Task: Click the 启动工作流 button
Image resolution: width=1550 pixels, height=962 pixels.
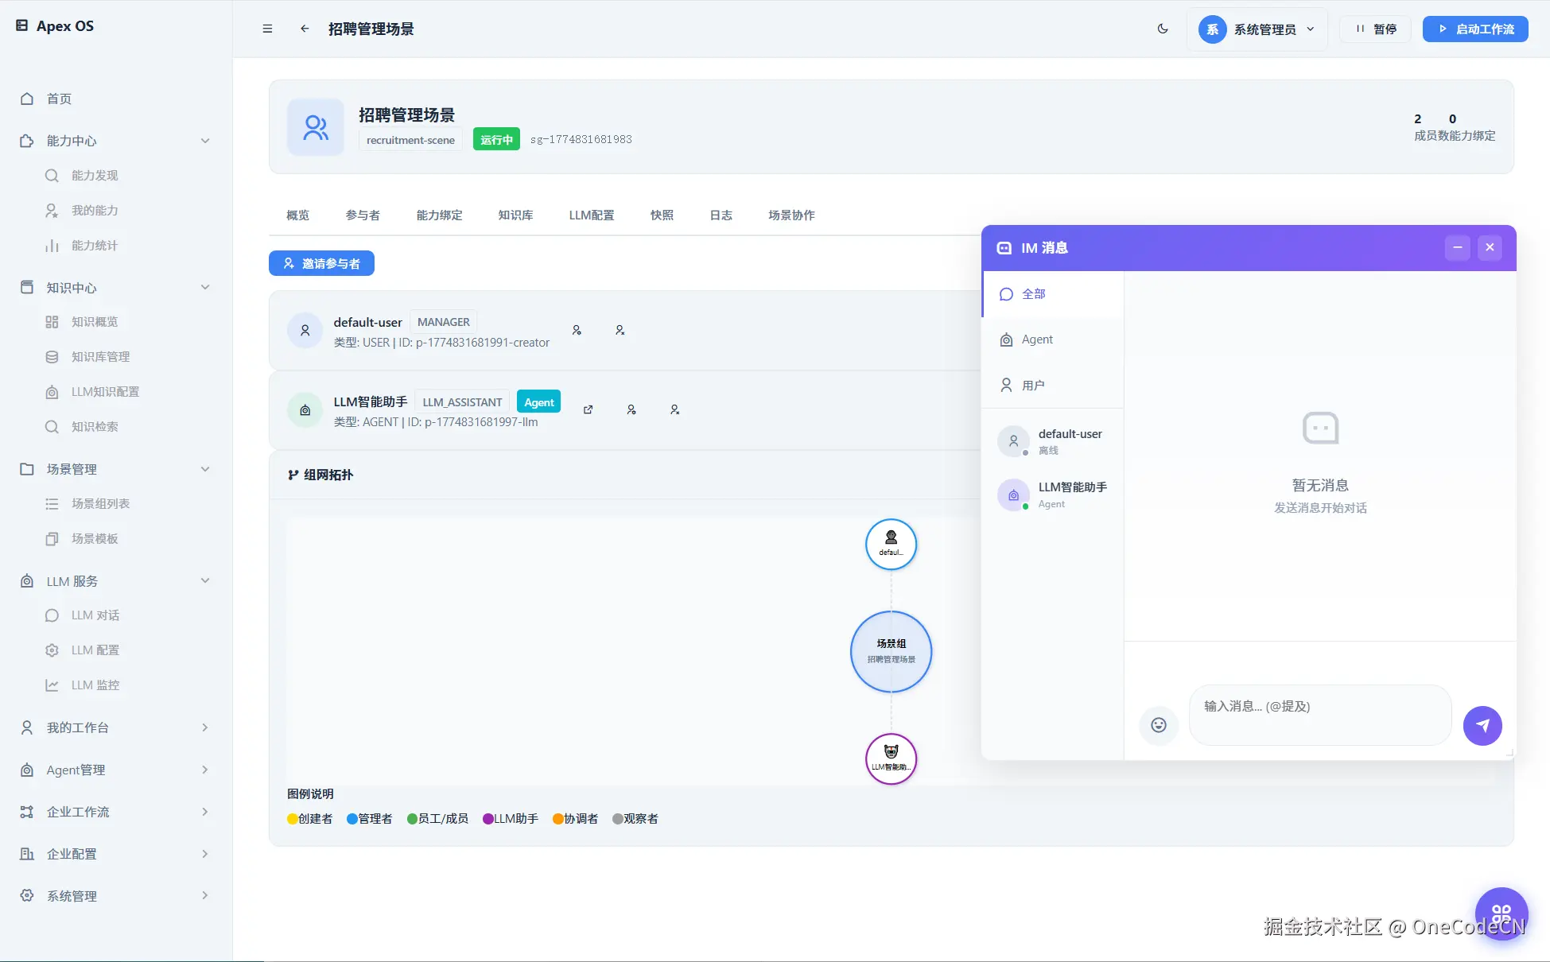Action: pos(1475,29)
